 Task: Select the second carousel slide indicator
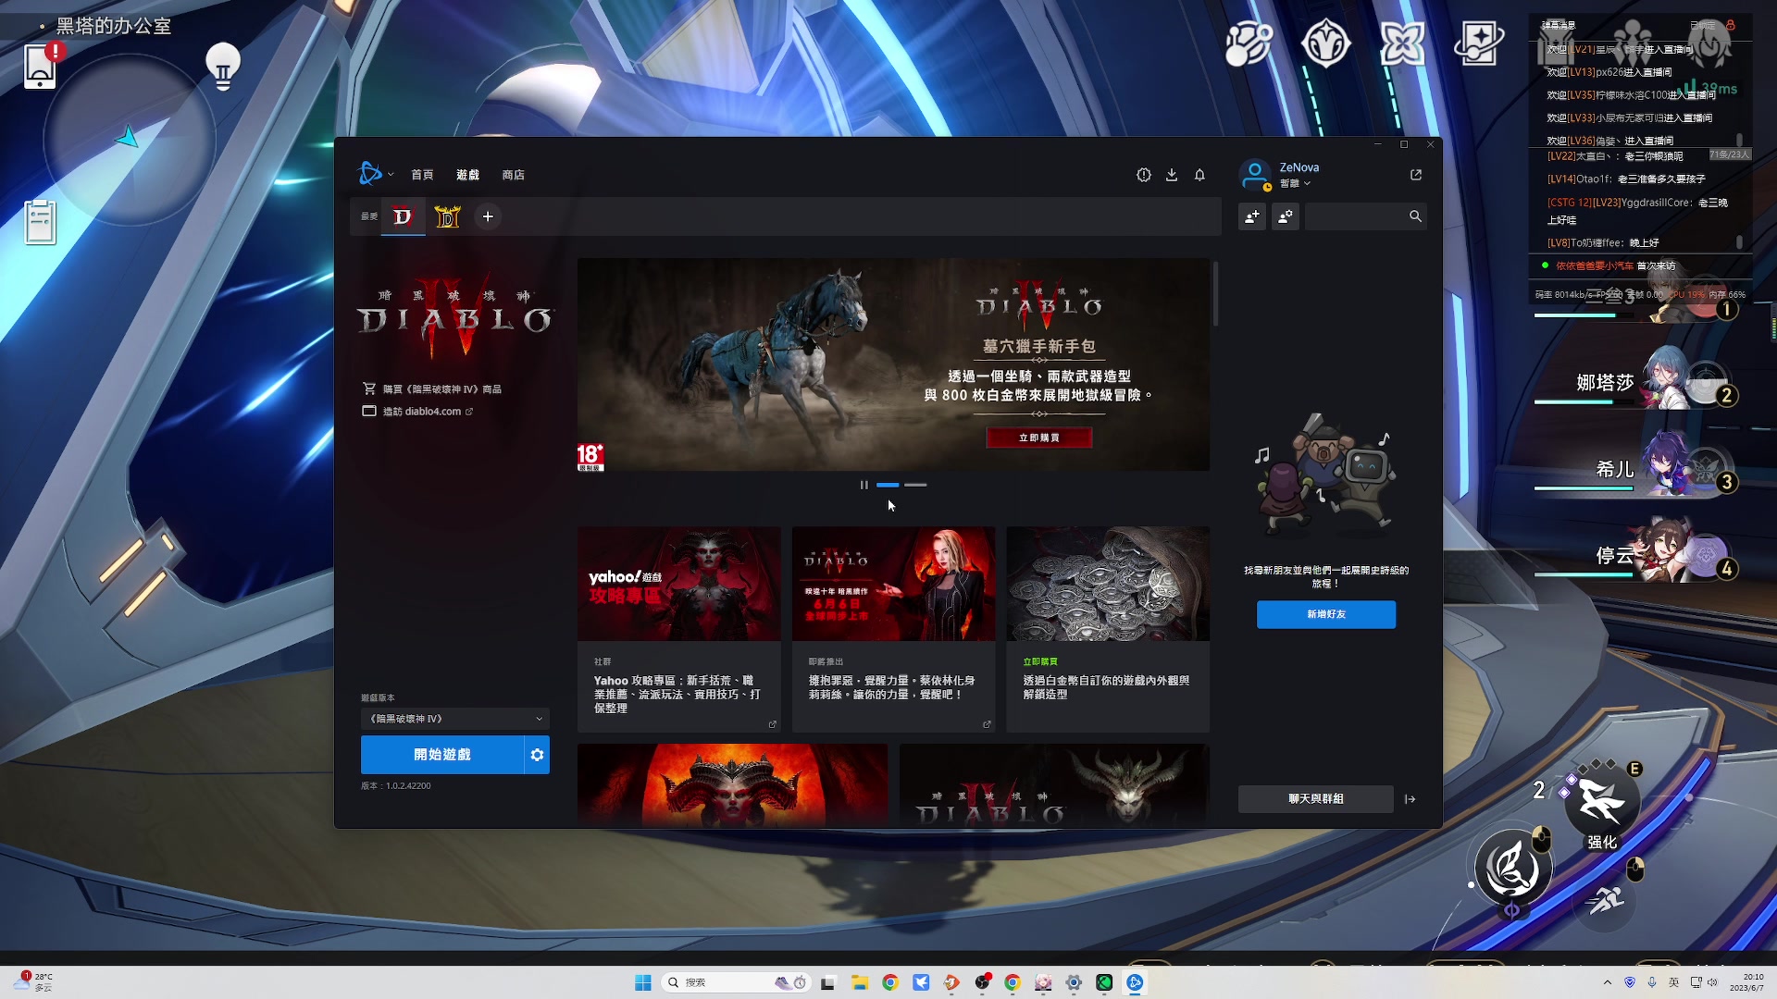(x=915, y=485)
